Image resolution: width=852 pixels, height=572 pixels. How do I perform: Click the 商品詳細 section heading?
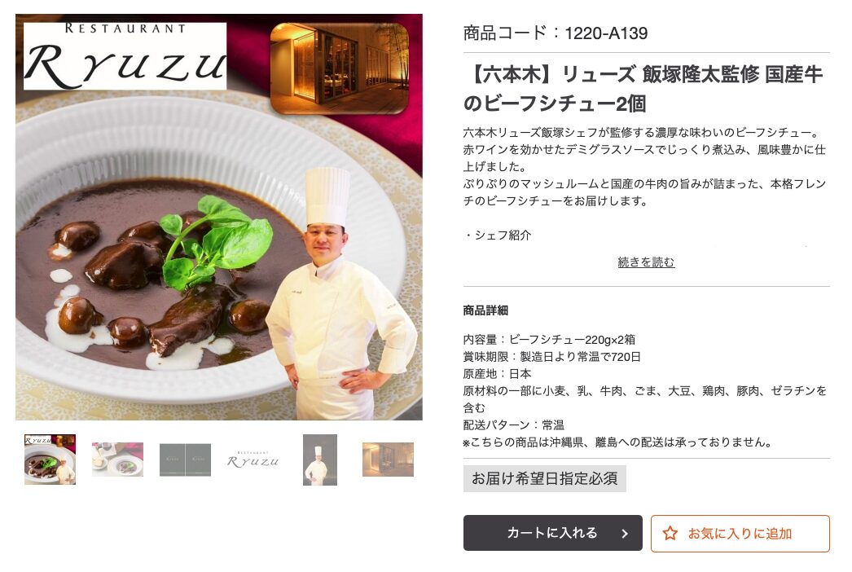click(x=485, y=310)
